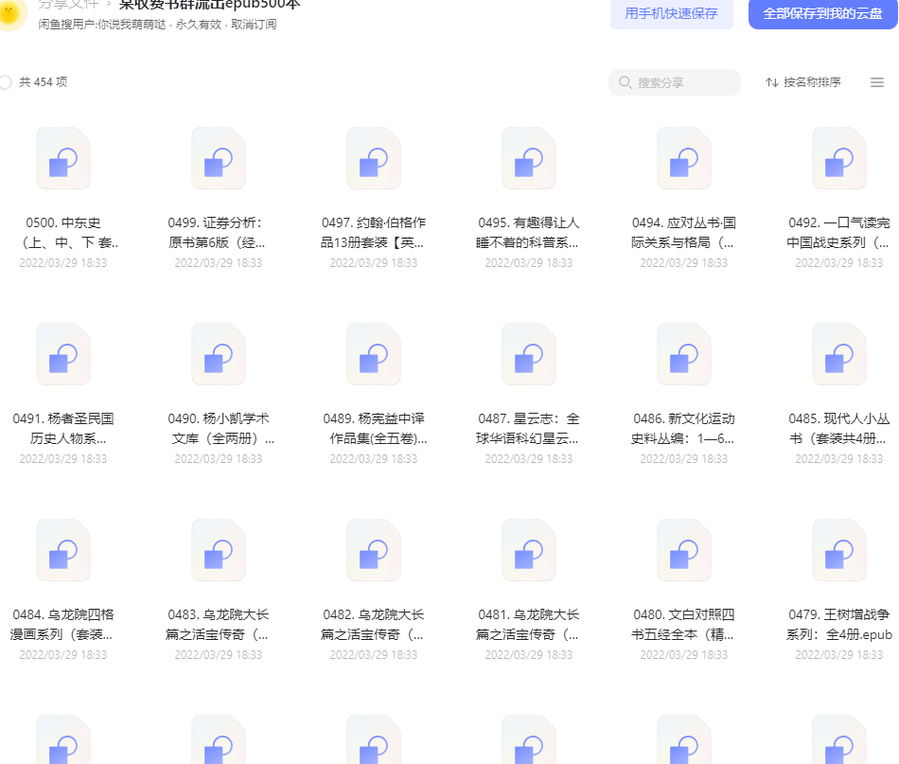This screenshot has height=764, width=899.
Task: Select the 0483. 乌龙院大长篇 file name
Action: point(219,625)
